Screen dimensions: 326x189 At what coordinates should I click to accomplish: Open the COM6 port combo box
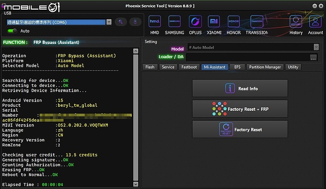point(59,22)
